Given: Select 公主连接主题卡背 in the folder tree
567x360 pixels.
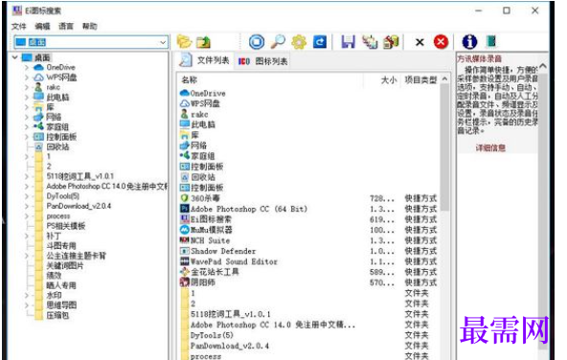Looking at the screenshot, I should 76,256.
